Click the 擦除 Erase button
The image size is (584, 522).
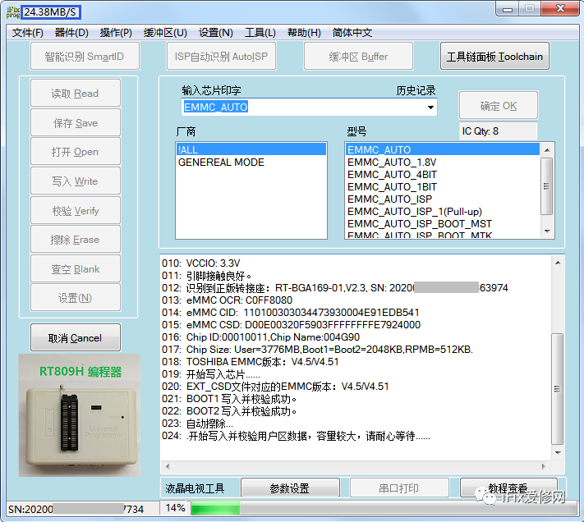[76, 239]
